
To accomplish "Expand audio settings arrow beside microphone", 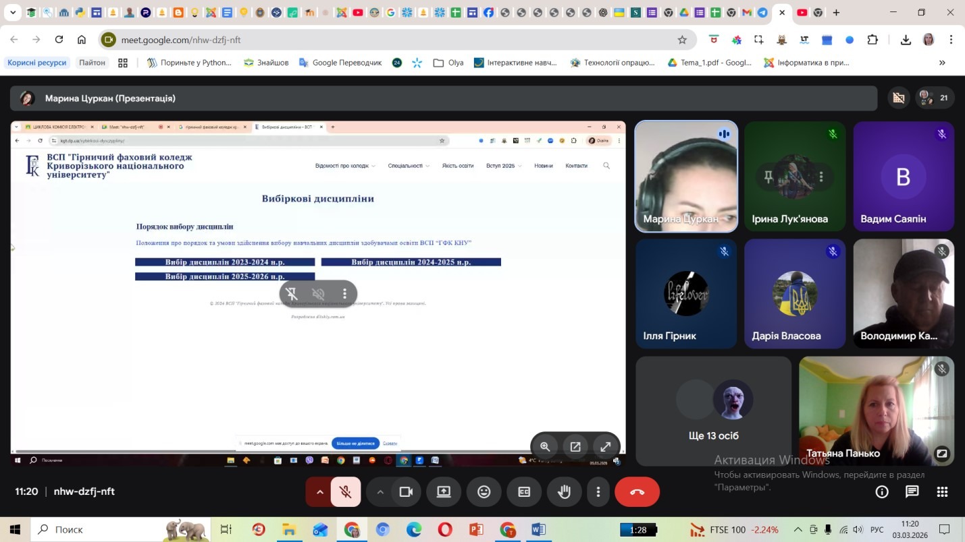I will pyautogui.click(x=320, y=492).
